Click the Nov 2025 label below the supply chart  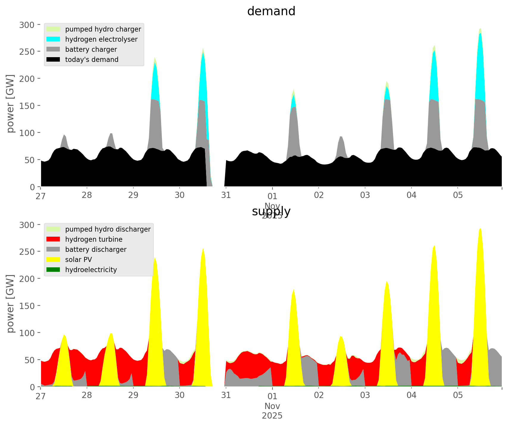coord(272,411)
